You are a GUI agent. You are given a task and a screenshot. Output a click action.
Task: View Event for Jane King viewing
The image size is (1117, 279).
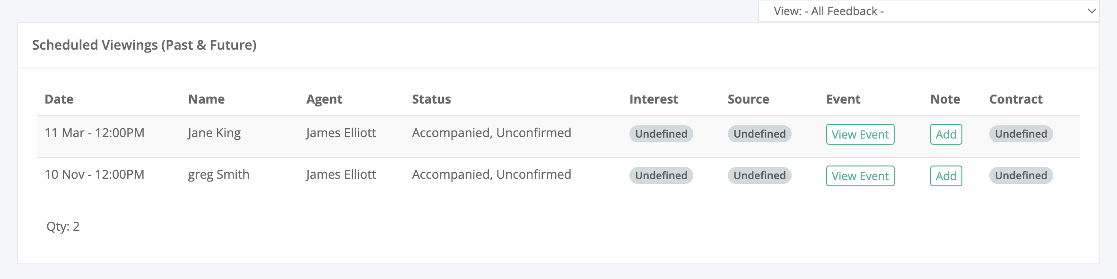[860, 134]
